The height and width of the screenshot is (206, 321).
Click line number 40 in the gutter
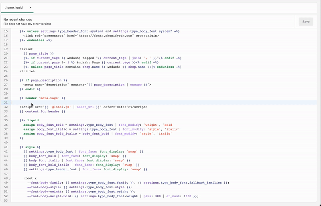(x=6, y=143)
